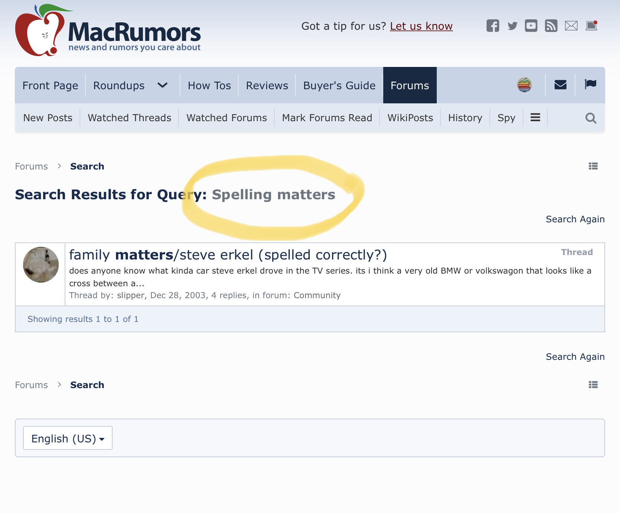Open the rainbow apple account avatar
The image size is (620, 513).
[524, 85]
